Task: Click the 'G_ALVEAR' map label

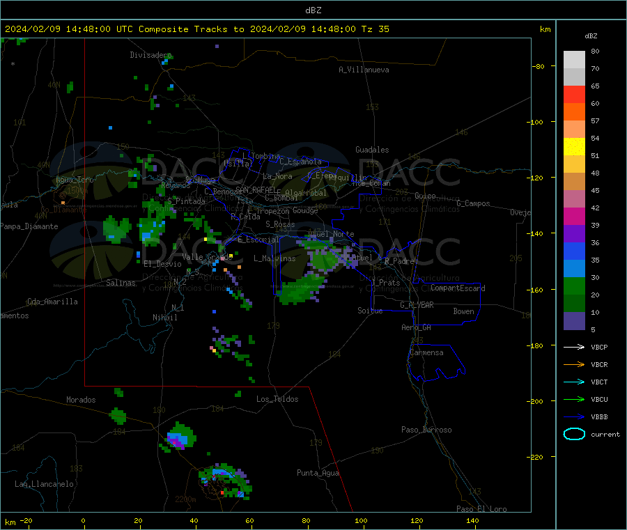Action: point(417,305)
